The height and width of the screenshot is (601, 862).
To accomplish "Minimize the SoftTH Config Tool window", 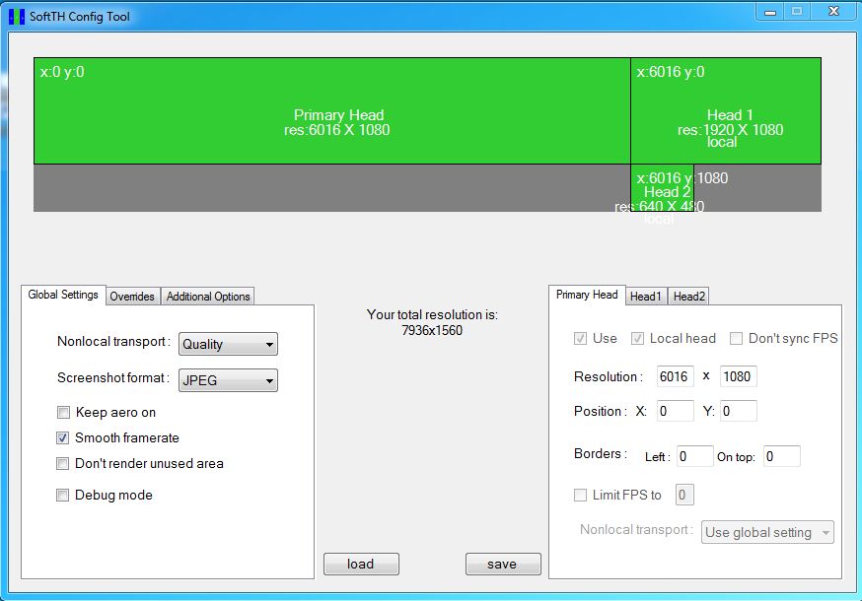I will click(770, 12).
